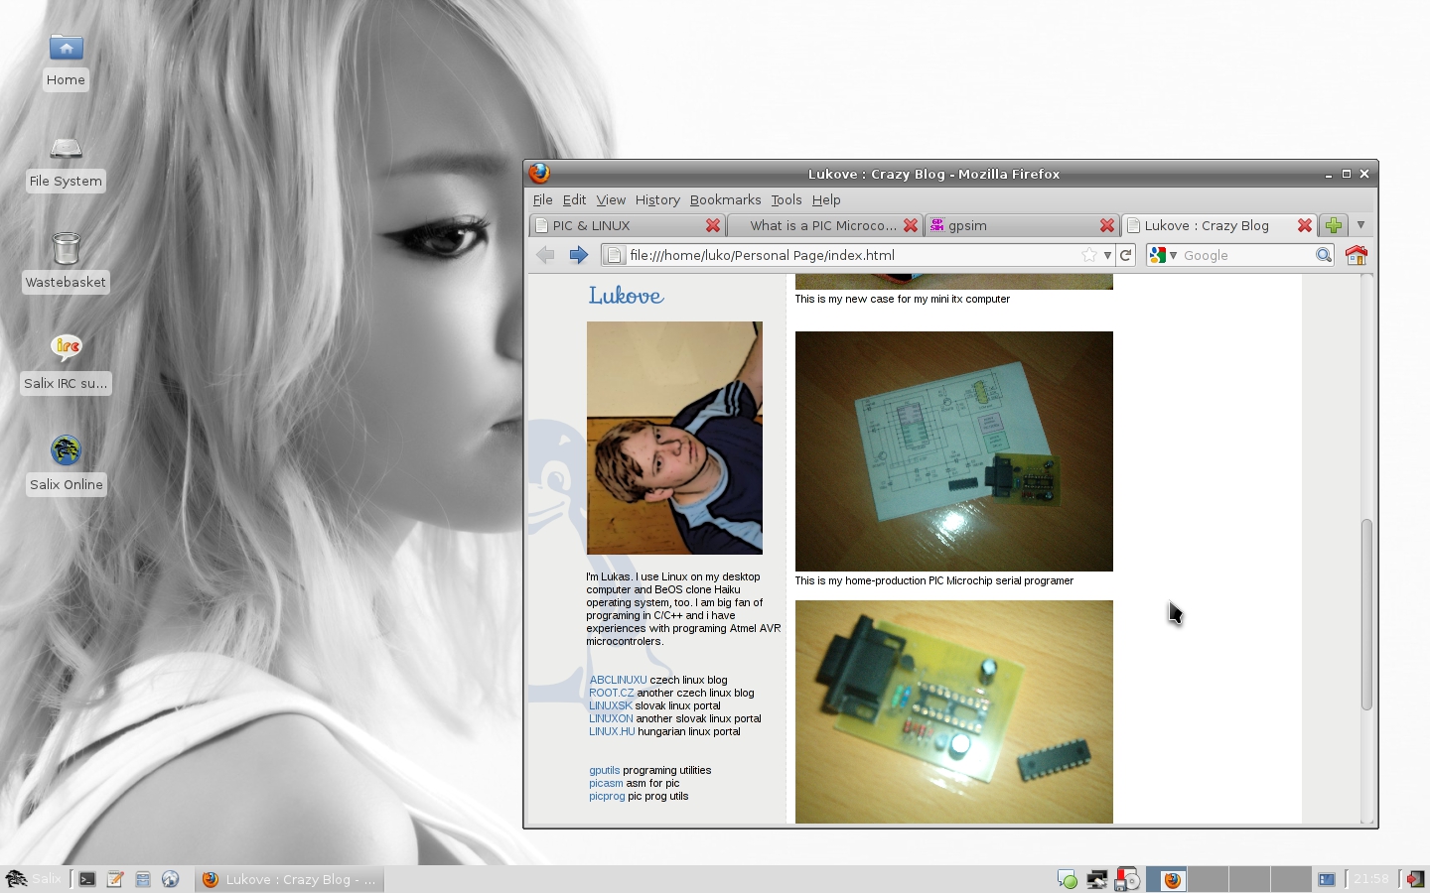Click the search magnifier icon

[x=1323, y=255]
